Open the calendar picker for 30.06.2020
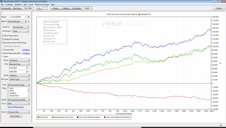226x128 pixels. pyautogui.click(x=27, y=72)
